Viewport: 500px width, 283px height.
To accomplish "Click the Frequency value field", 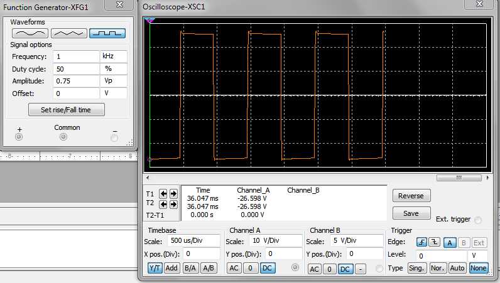I will point(76,56).
